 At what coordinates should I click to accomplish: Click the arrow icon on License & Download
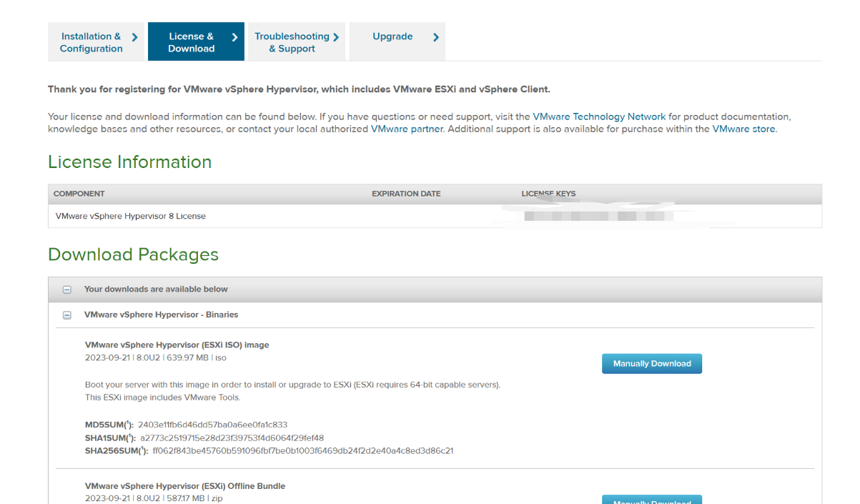pos(234,37)
